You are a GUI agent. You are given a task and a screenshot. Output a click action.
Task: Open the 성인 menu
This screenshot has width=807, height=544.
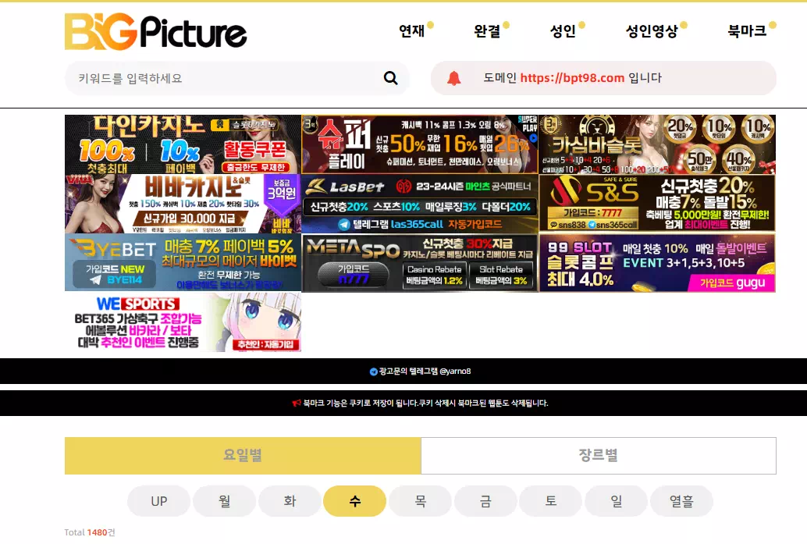point(563,31)
